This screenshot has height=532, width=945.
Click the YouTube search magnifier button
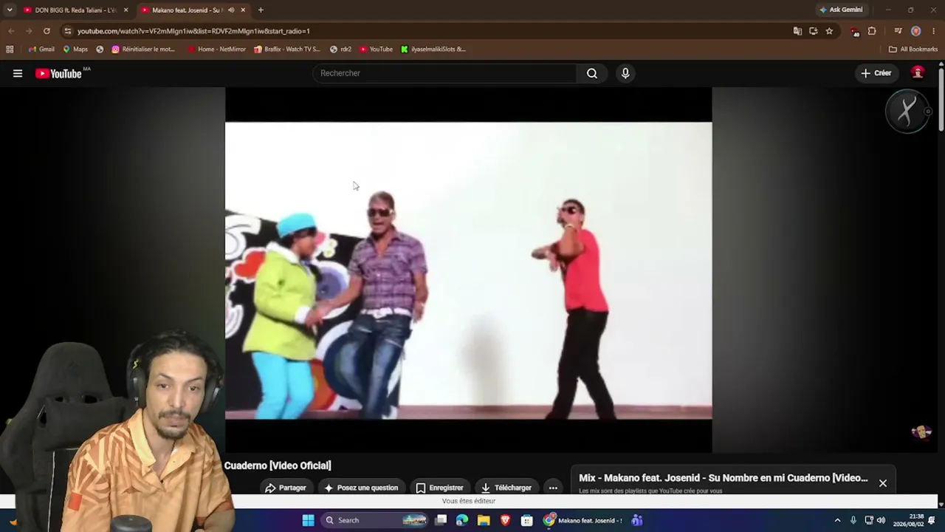592,73
